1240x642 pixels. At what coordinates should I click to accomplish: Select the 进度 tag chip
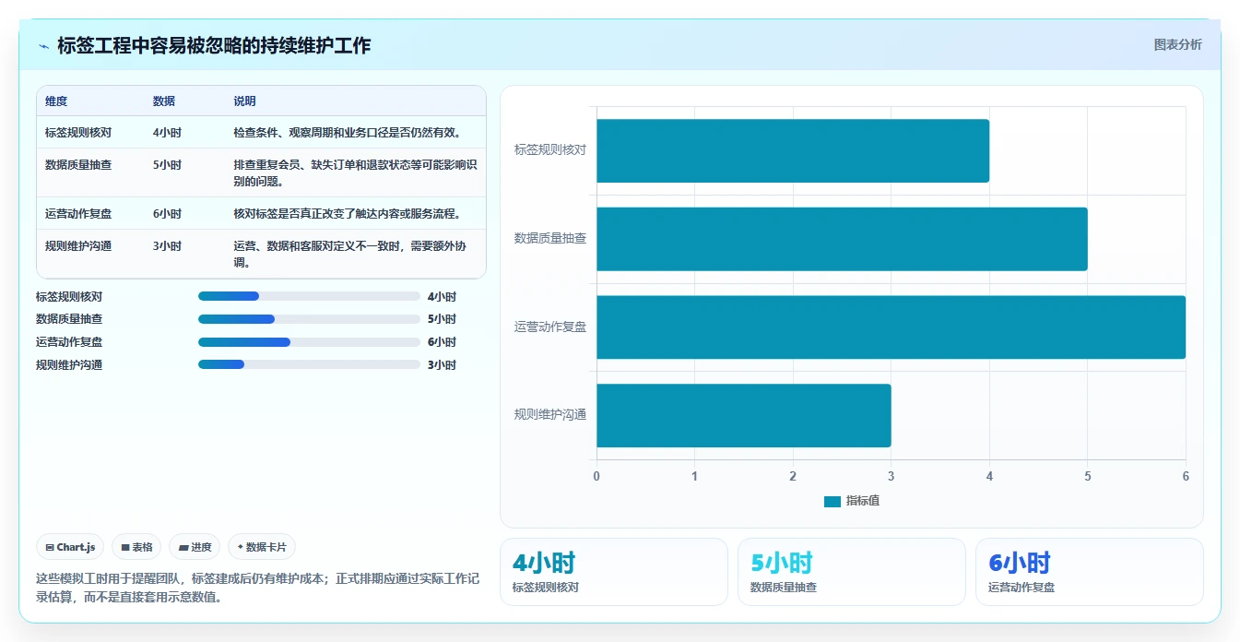tap(195, 547)
